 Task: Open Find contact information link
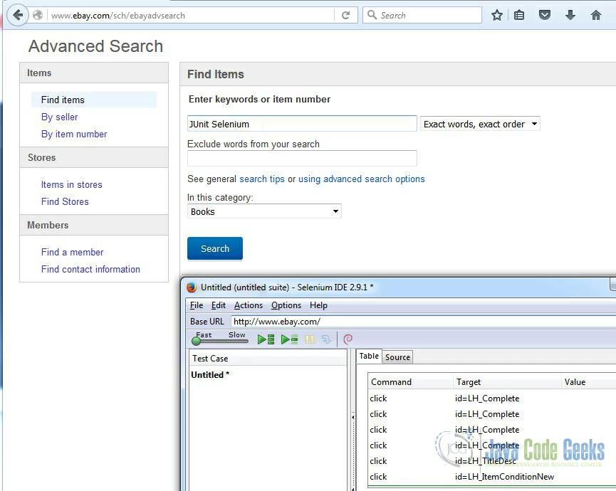90,269
